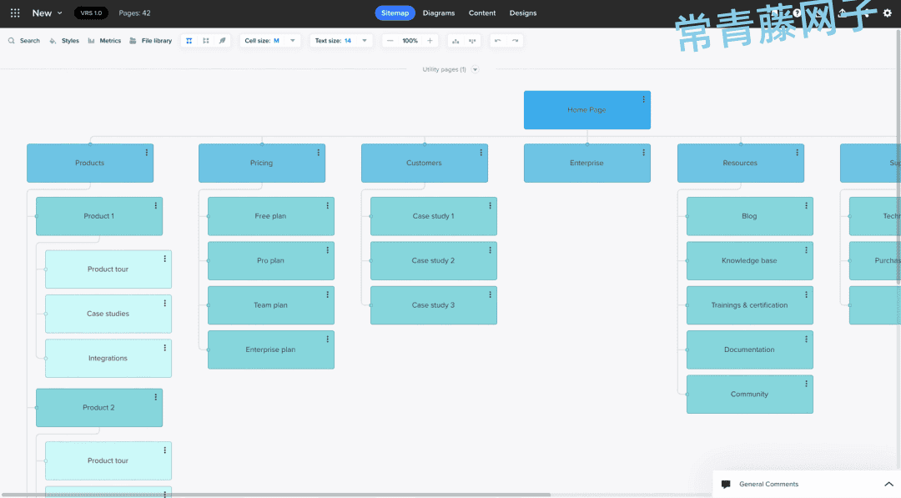The height and width of the screenshot is (498, 901).
Task: Select the Product tour card under Product 2
Action: (x=108, y=460)
